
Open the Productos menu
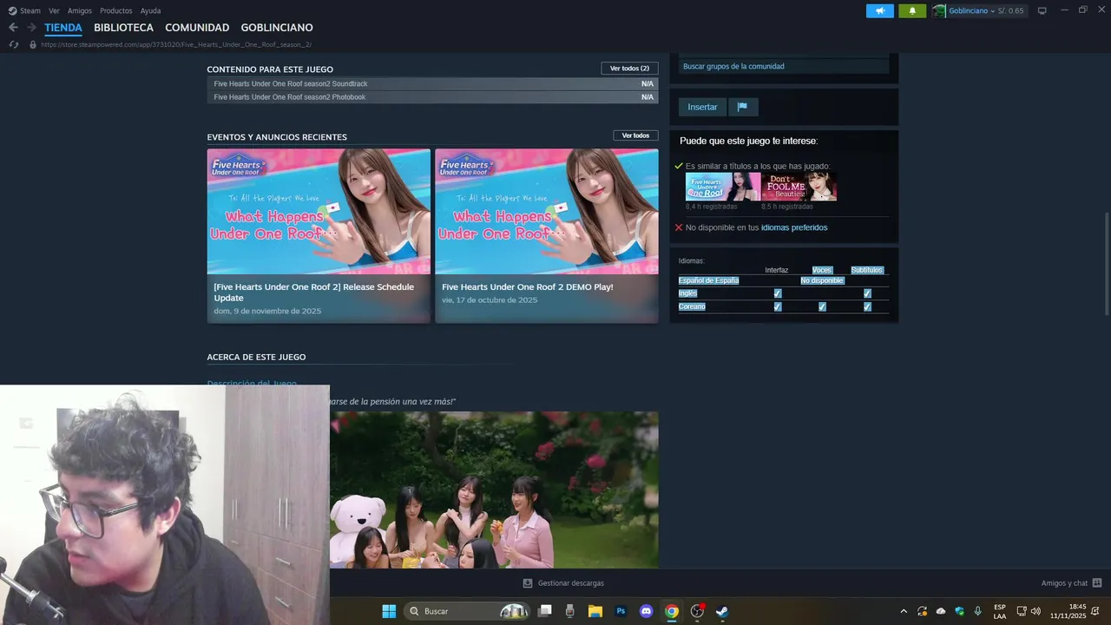116,10
